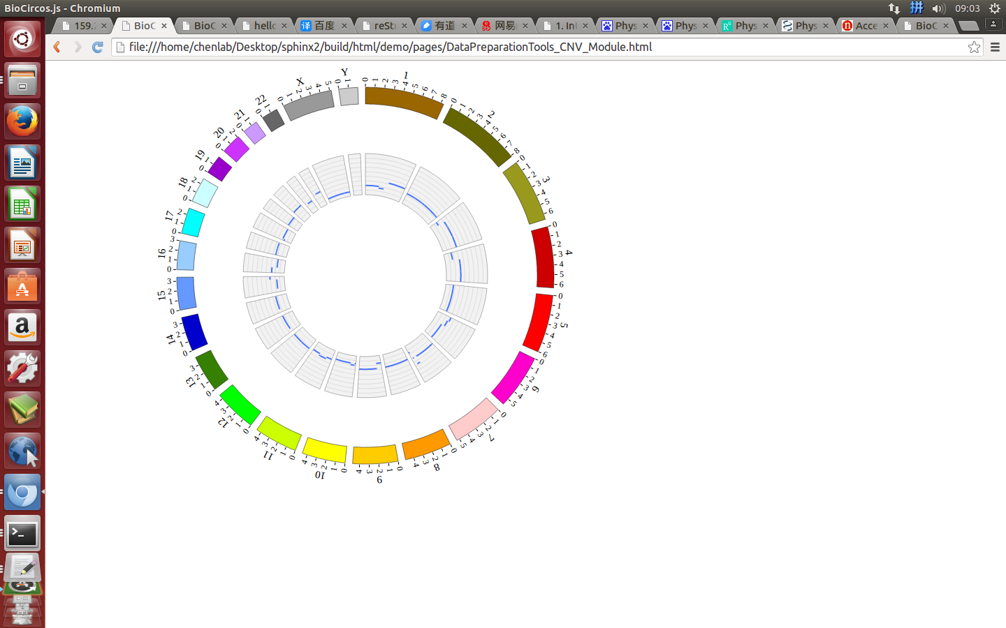
Task: Click dark blue chromosome 14 segment
Action: pos(195,331)
